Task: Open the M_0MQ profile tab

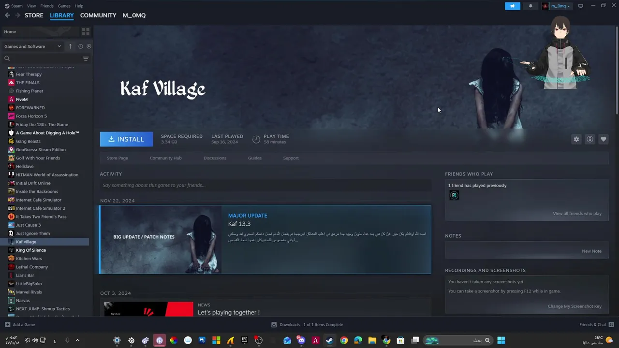Action: tap(134, 15)
